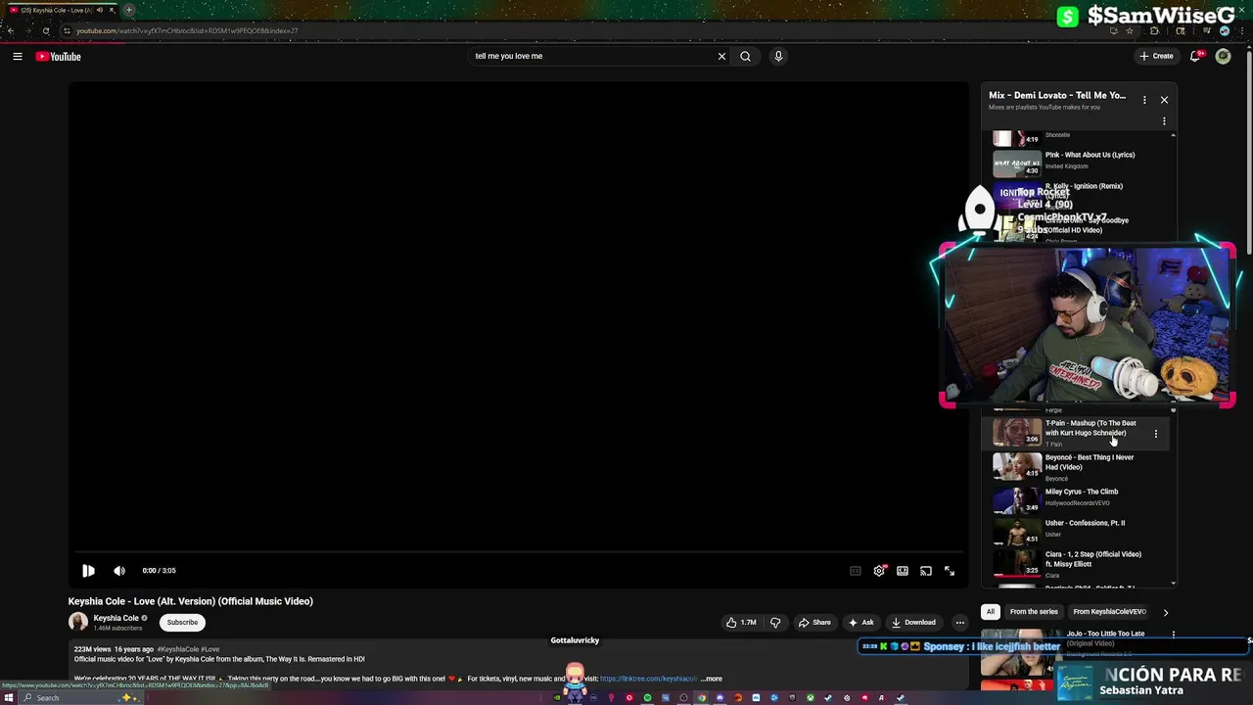Download the video
The image size is (1253, 705).
[913, 622]
